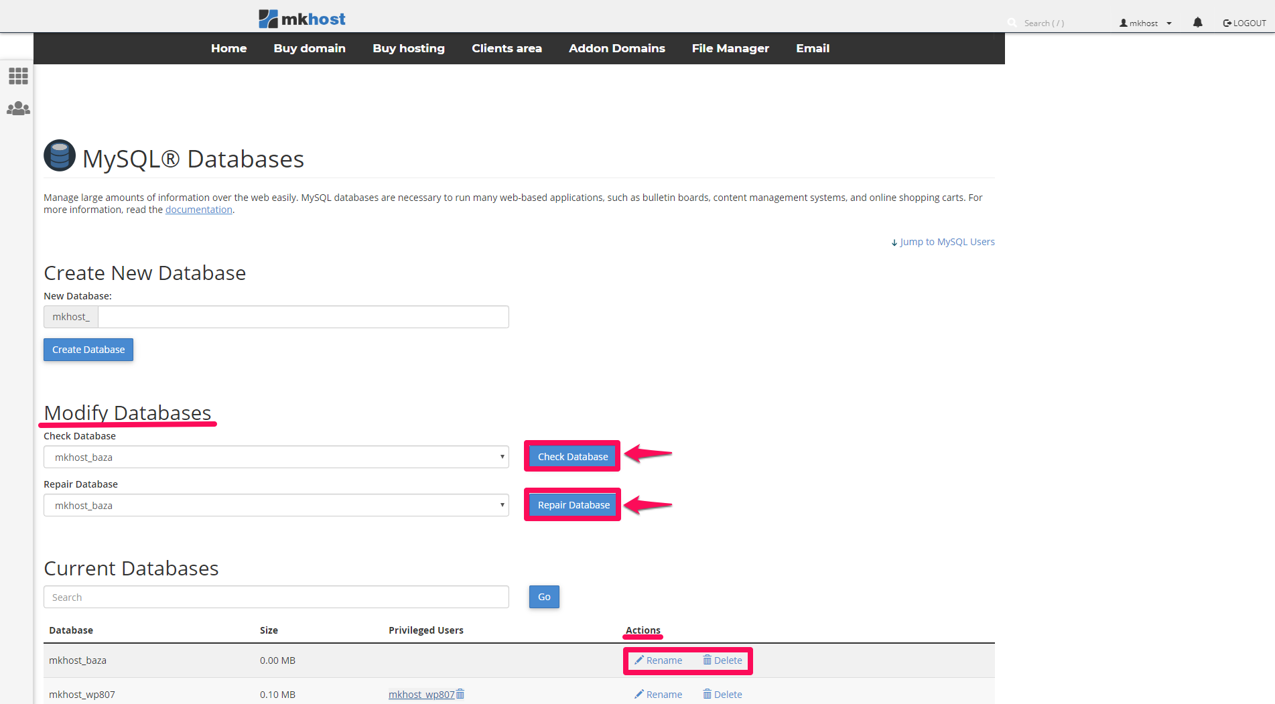Click the search magnifier icon
The image size is (1275, 704).
(x=1012, y=23)
